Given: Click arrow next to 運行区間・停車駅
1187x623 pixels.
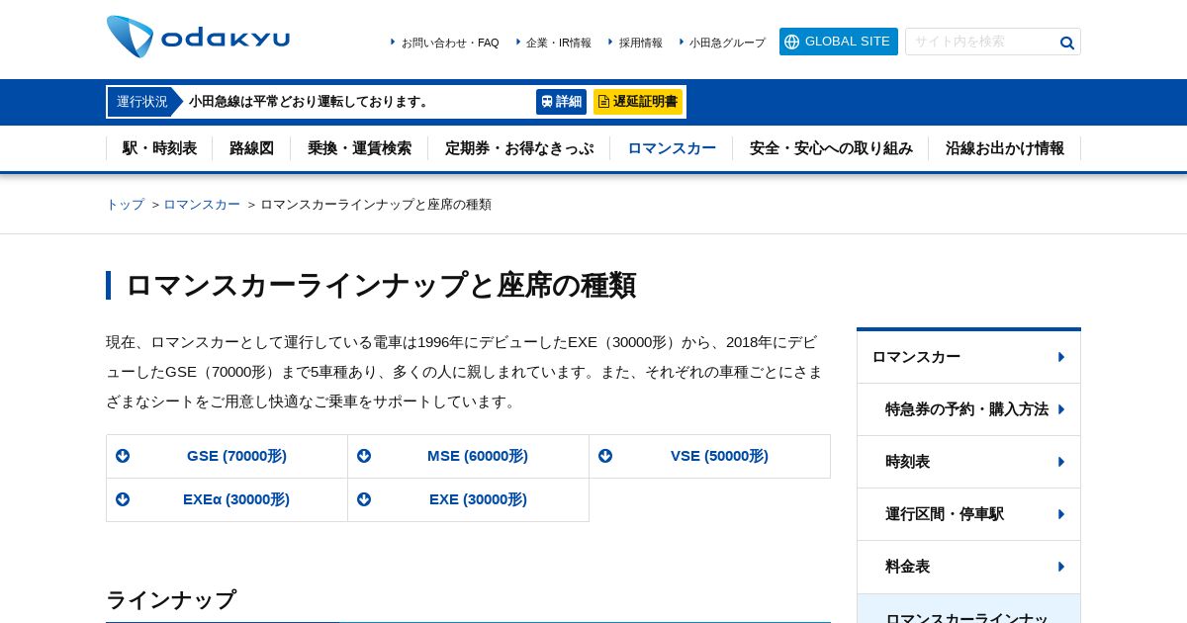Looking at the screenshot, I should (x=1061, y=514).
